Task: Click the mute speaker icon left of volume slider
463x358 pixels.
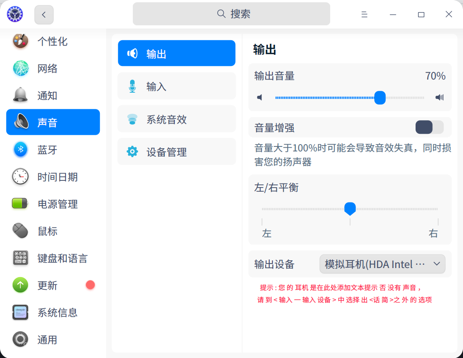Action: pos(260,97)
